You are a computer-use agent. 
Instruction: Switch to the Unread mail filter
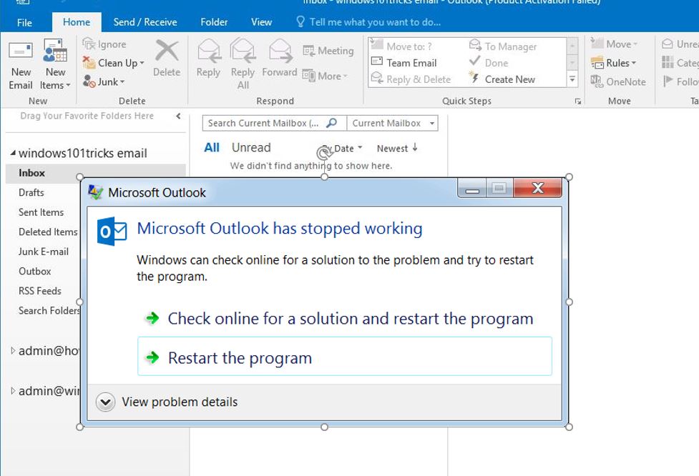pyautogui.click(x=250, y=147)
